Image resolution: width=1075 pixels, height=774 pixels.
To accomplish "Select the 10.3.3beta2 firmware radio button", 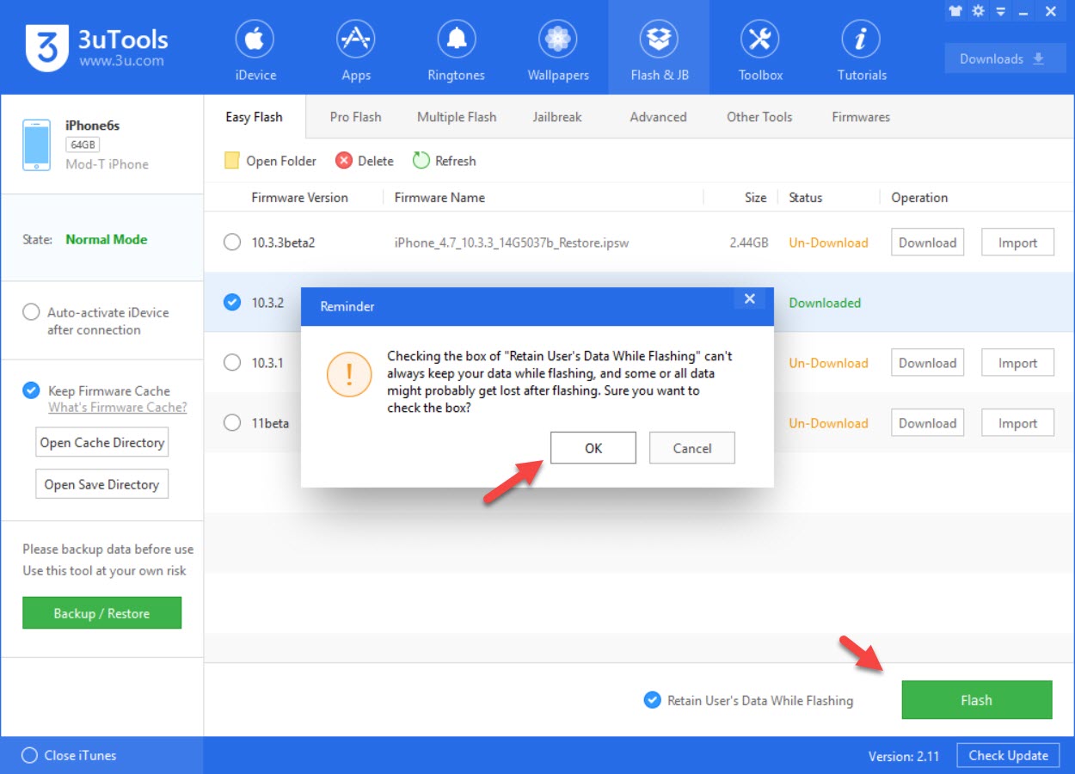I will point(232,243).
